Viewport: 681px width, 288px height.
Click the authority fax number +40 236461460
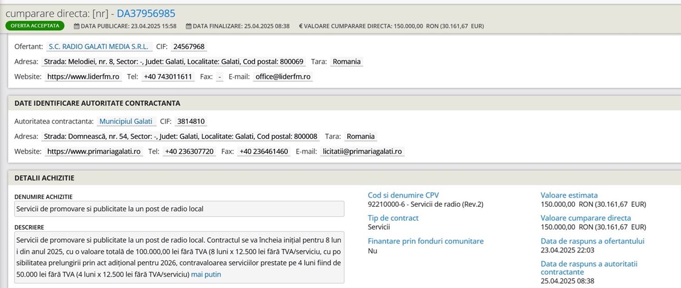click(x=264, y=151)
